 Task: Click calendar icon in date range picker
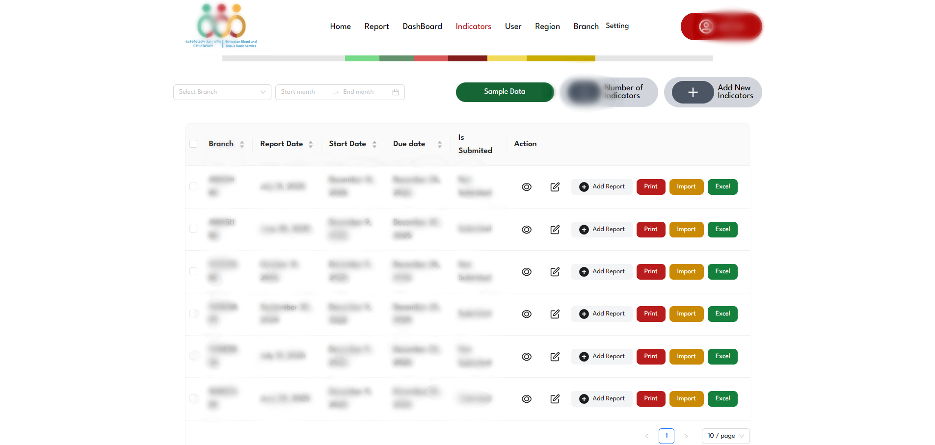coord(396,92)
